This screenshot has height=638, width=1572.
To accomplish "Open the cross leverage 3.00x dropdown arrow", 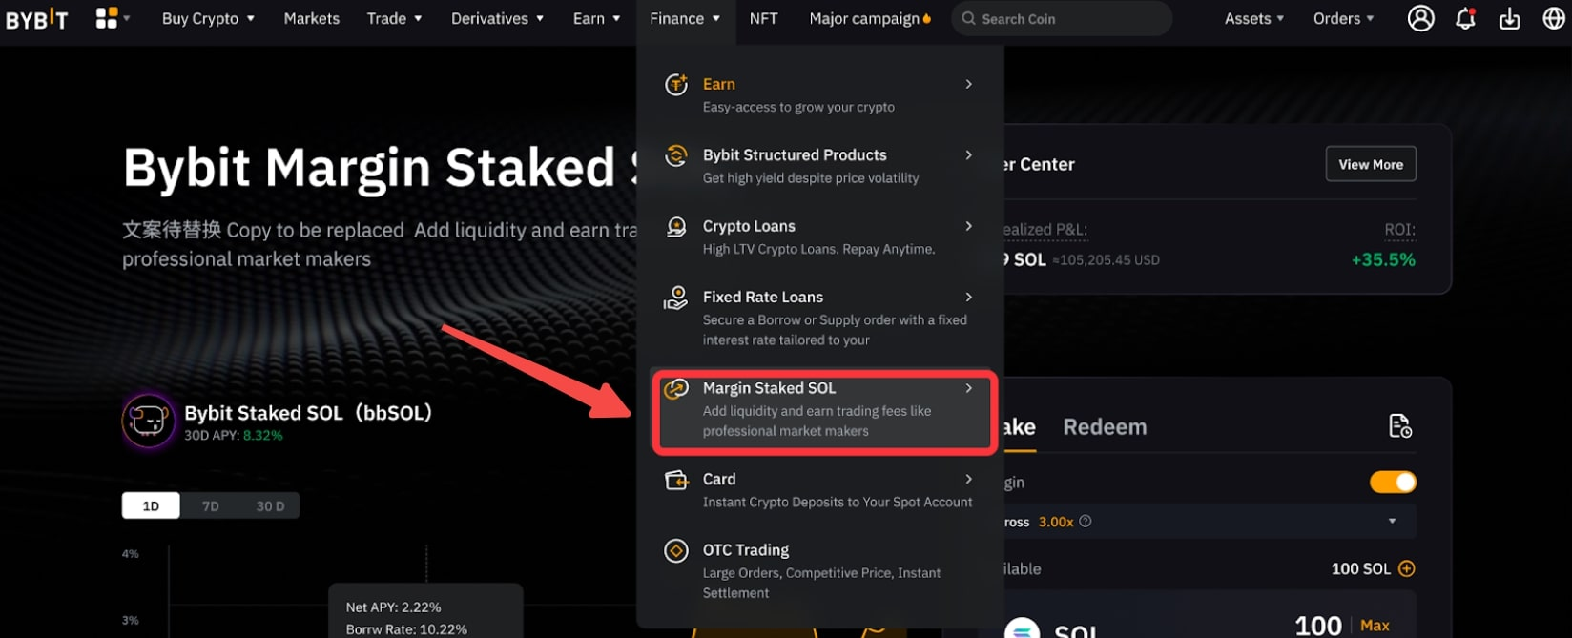I will pos(1392,522).
